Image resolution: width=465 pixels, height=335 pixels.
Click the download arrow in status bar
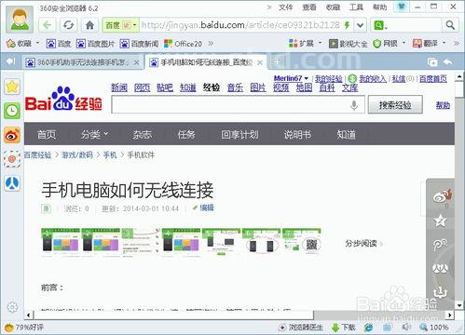click(335, 328)
